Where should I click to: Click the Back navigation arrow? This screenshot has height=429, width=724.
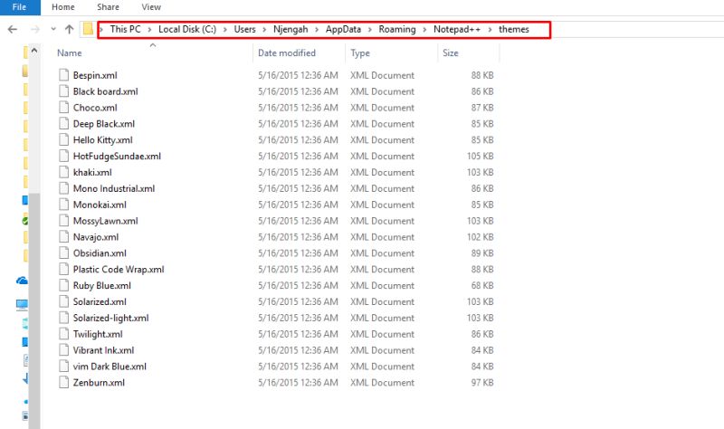pyautogui.click(x=13, y=29)
